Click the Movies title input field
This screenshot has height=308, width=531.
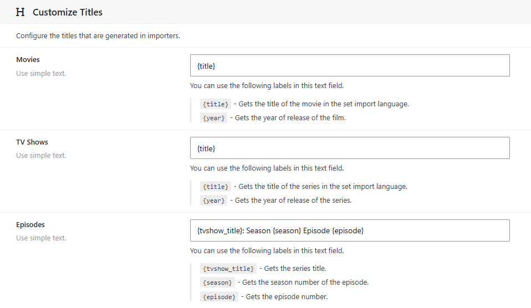tap(350, 65)
